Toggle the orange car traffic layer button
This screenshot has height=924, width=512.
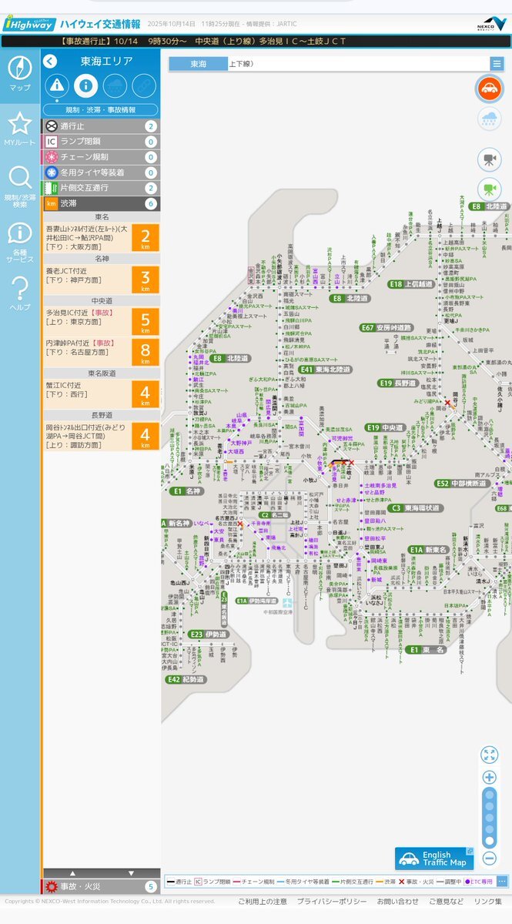(x=489, y=89)
